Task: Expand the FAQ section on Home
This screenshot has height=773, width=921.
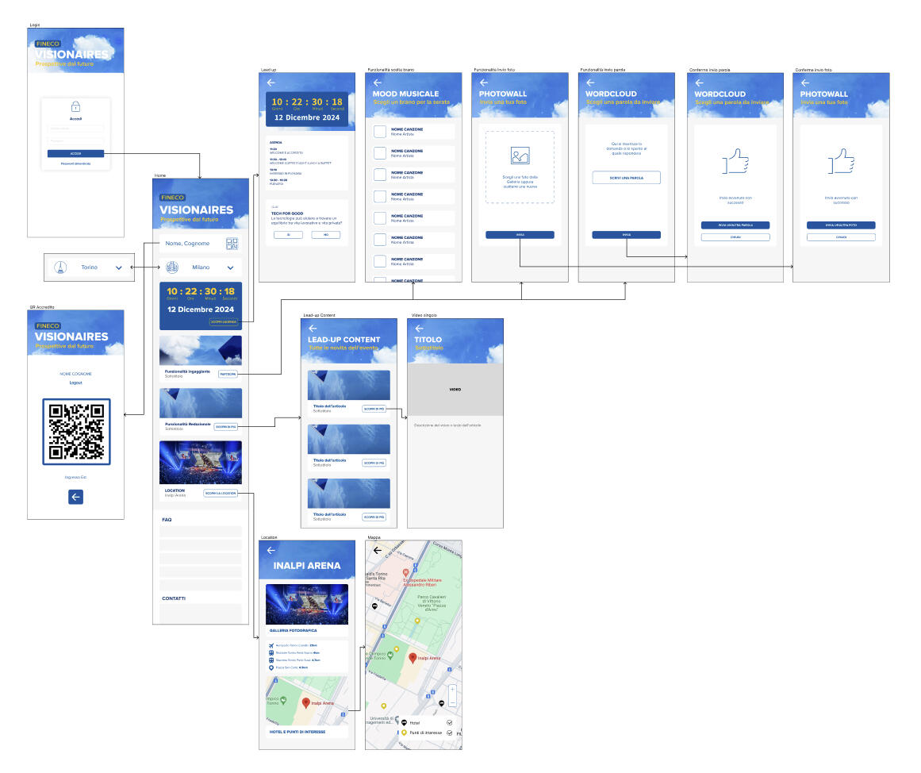Action: pos(167,520)
